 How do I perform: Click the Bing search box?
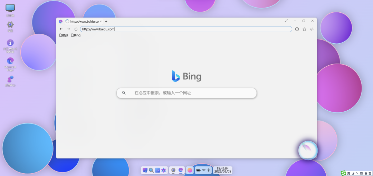click(x=186, y=93)
